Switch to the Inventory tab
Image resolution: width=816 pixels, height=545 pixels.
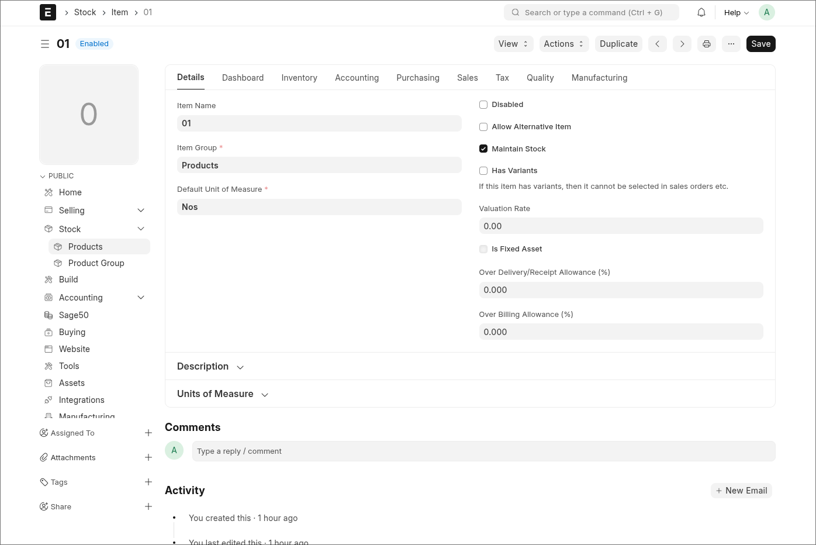(x=299, y=78)
